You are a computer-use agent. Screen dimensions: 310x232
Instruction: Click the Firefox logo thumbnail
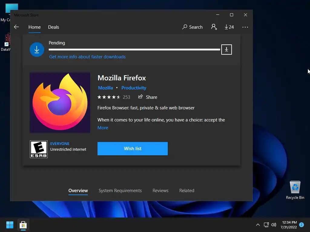tap(60, 103)
